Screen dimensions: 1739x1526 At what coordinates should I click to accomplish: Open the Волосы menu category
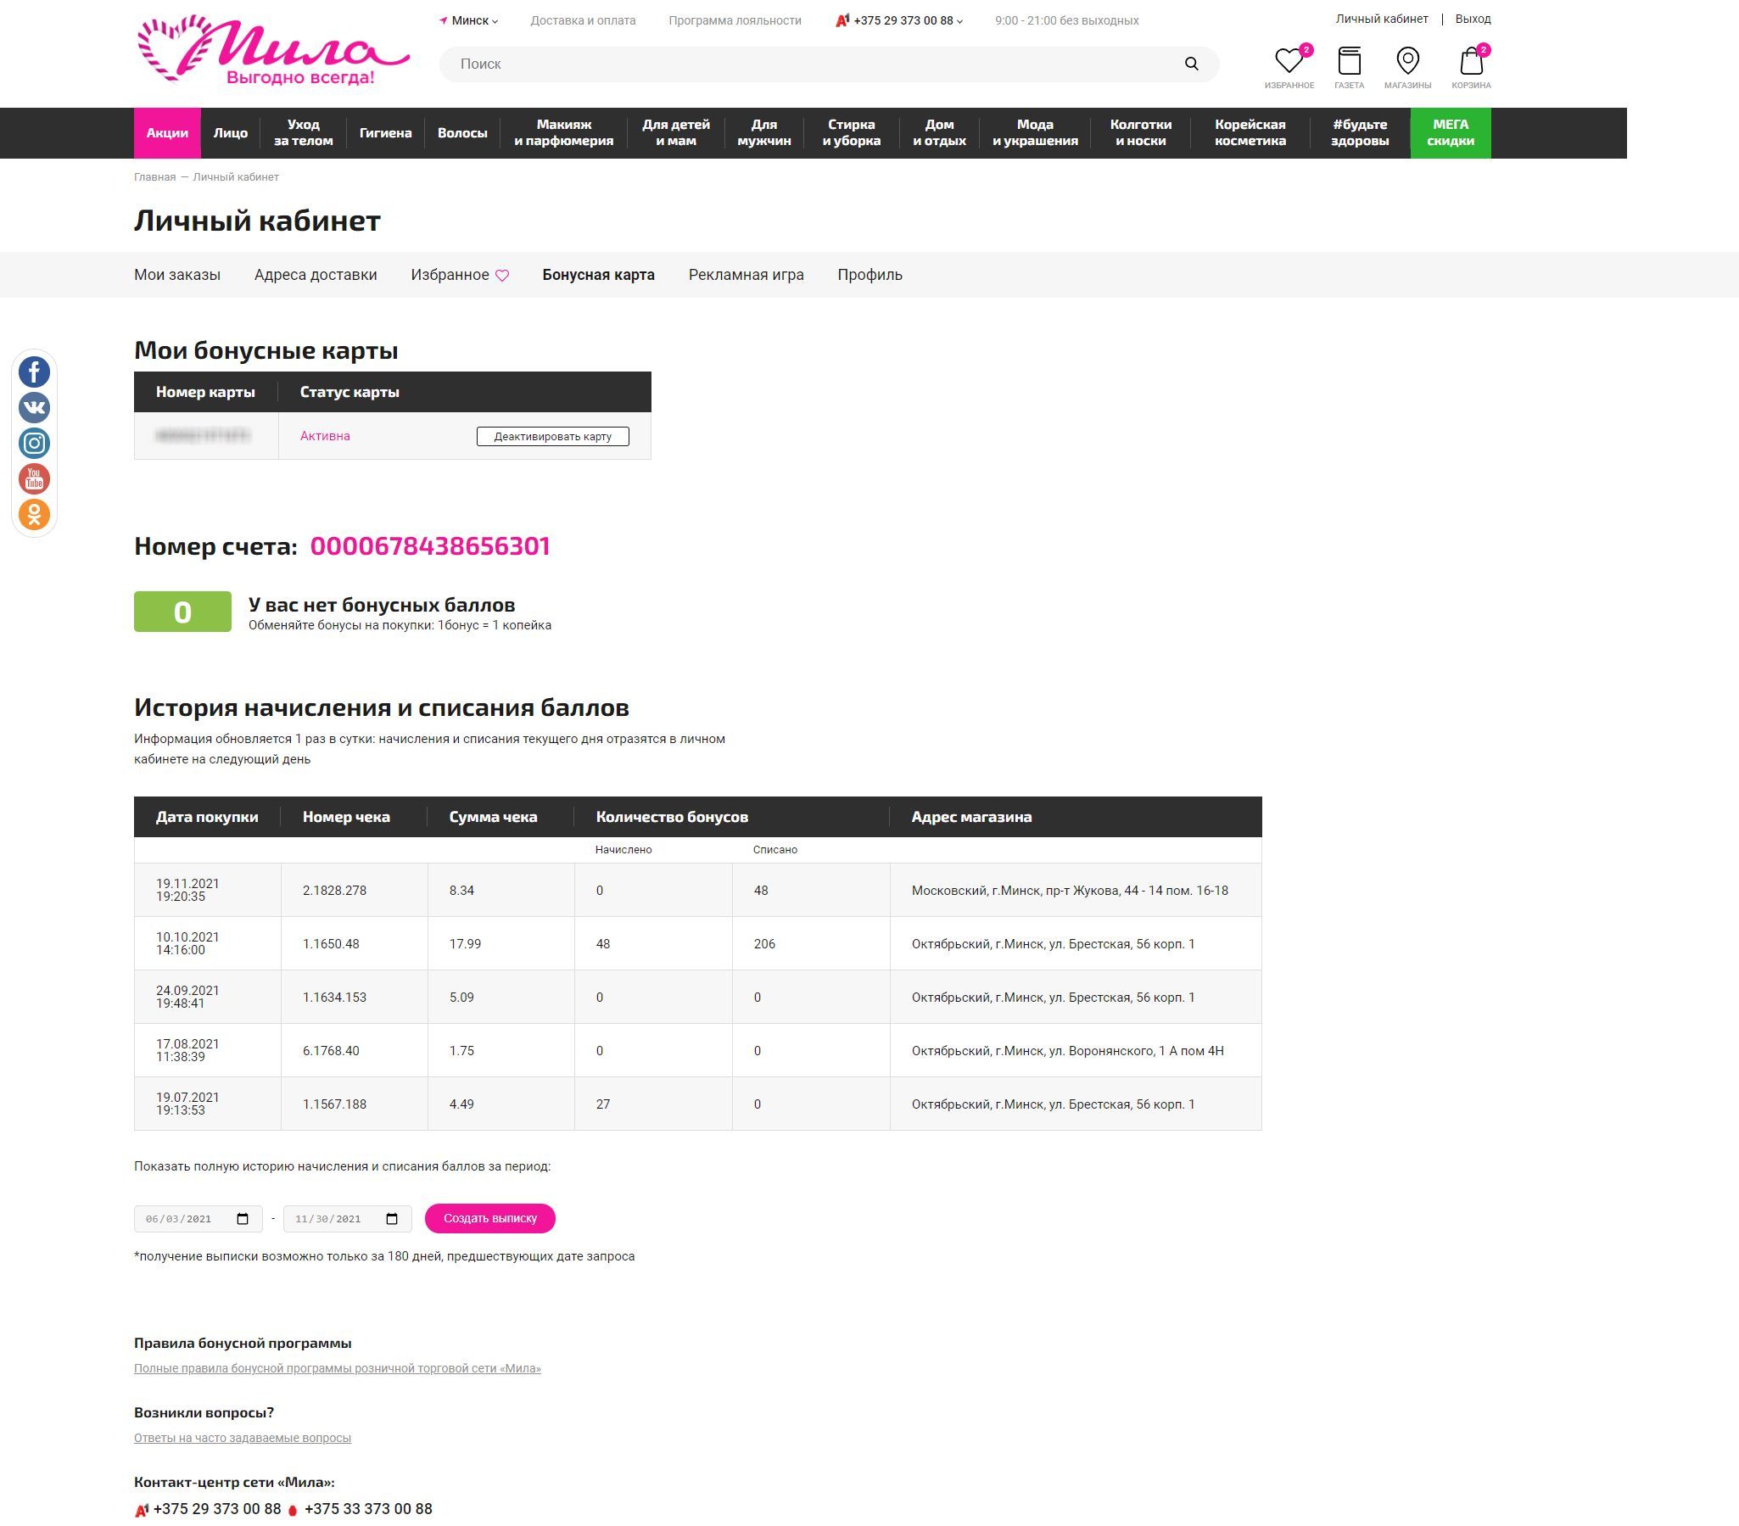[x=462, y=132]
